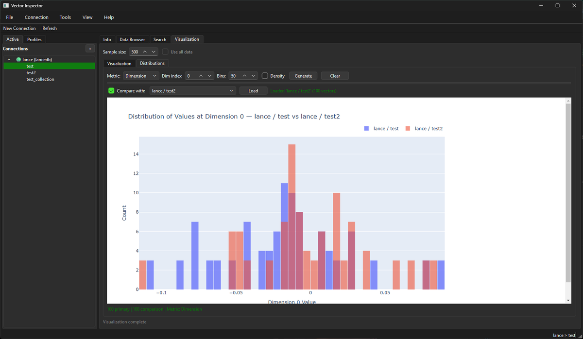Uncheck the Compare with checkbox
Viewport: 583px width, 339px height.
111,91
